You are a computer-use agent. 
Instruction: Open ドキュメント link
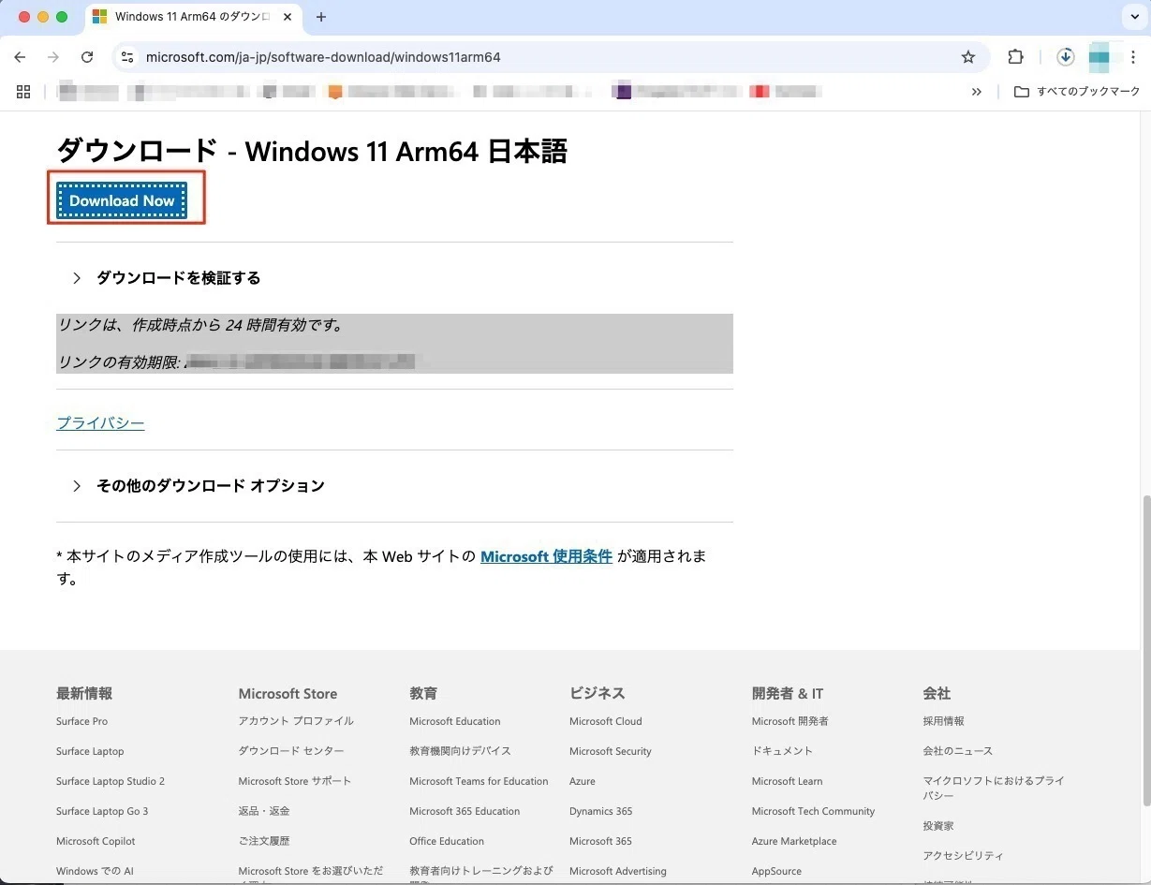pos(783,751)
